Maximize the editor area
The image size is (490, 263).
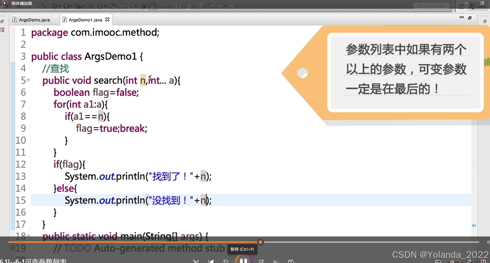pos(470,18)
